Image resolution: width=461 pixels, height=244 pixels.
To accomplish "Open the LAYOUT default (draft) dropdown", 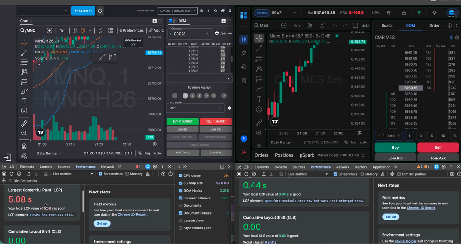I will tap(178, 10).
